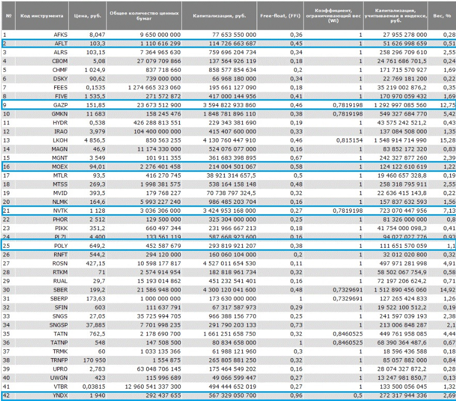Select the 'Общее количество ценных бумаг' header
The image size is (456, 401).
(x=144, y=15)
